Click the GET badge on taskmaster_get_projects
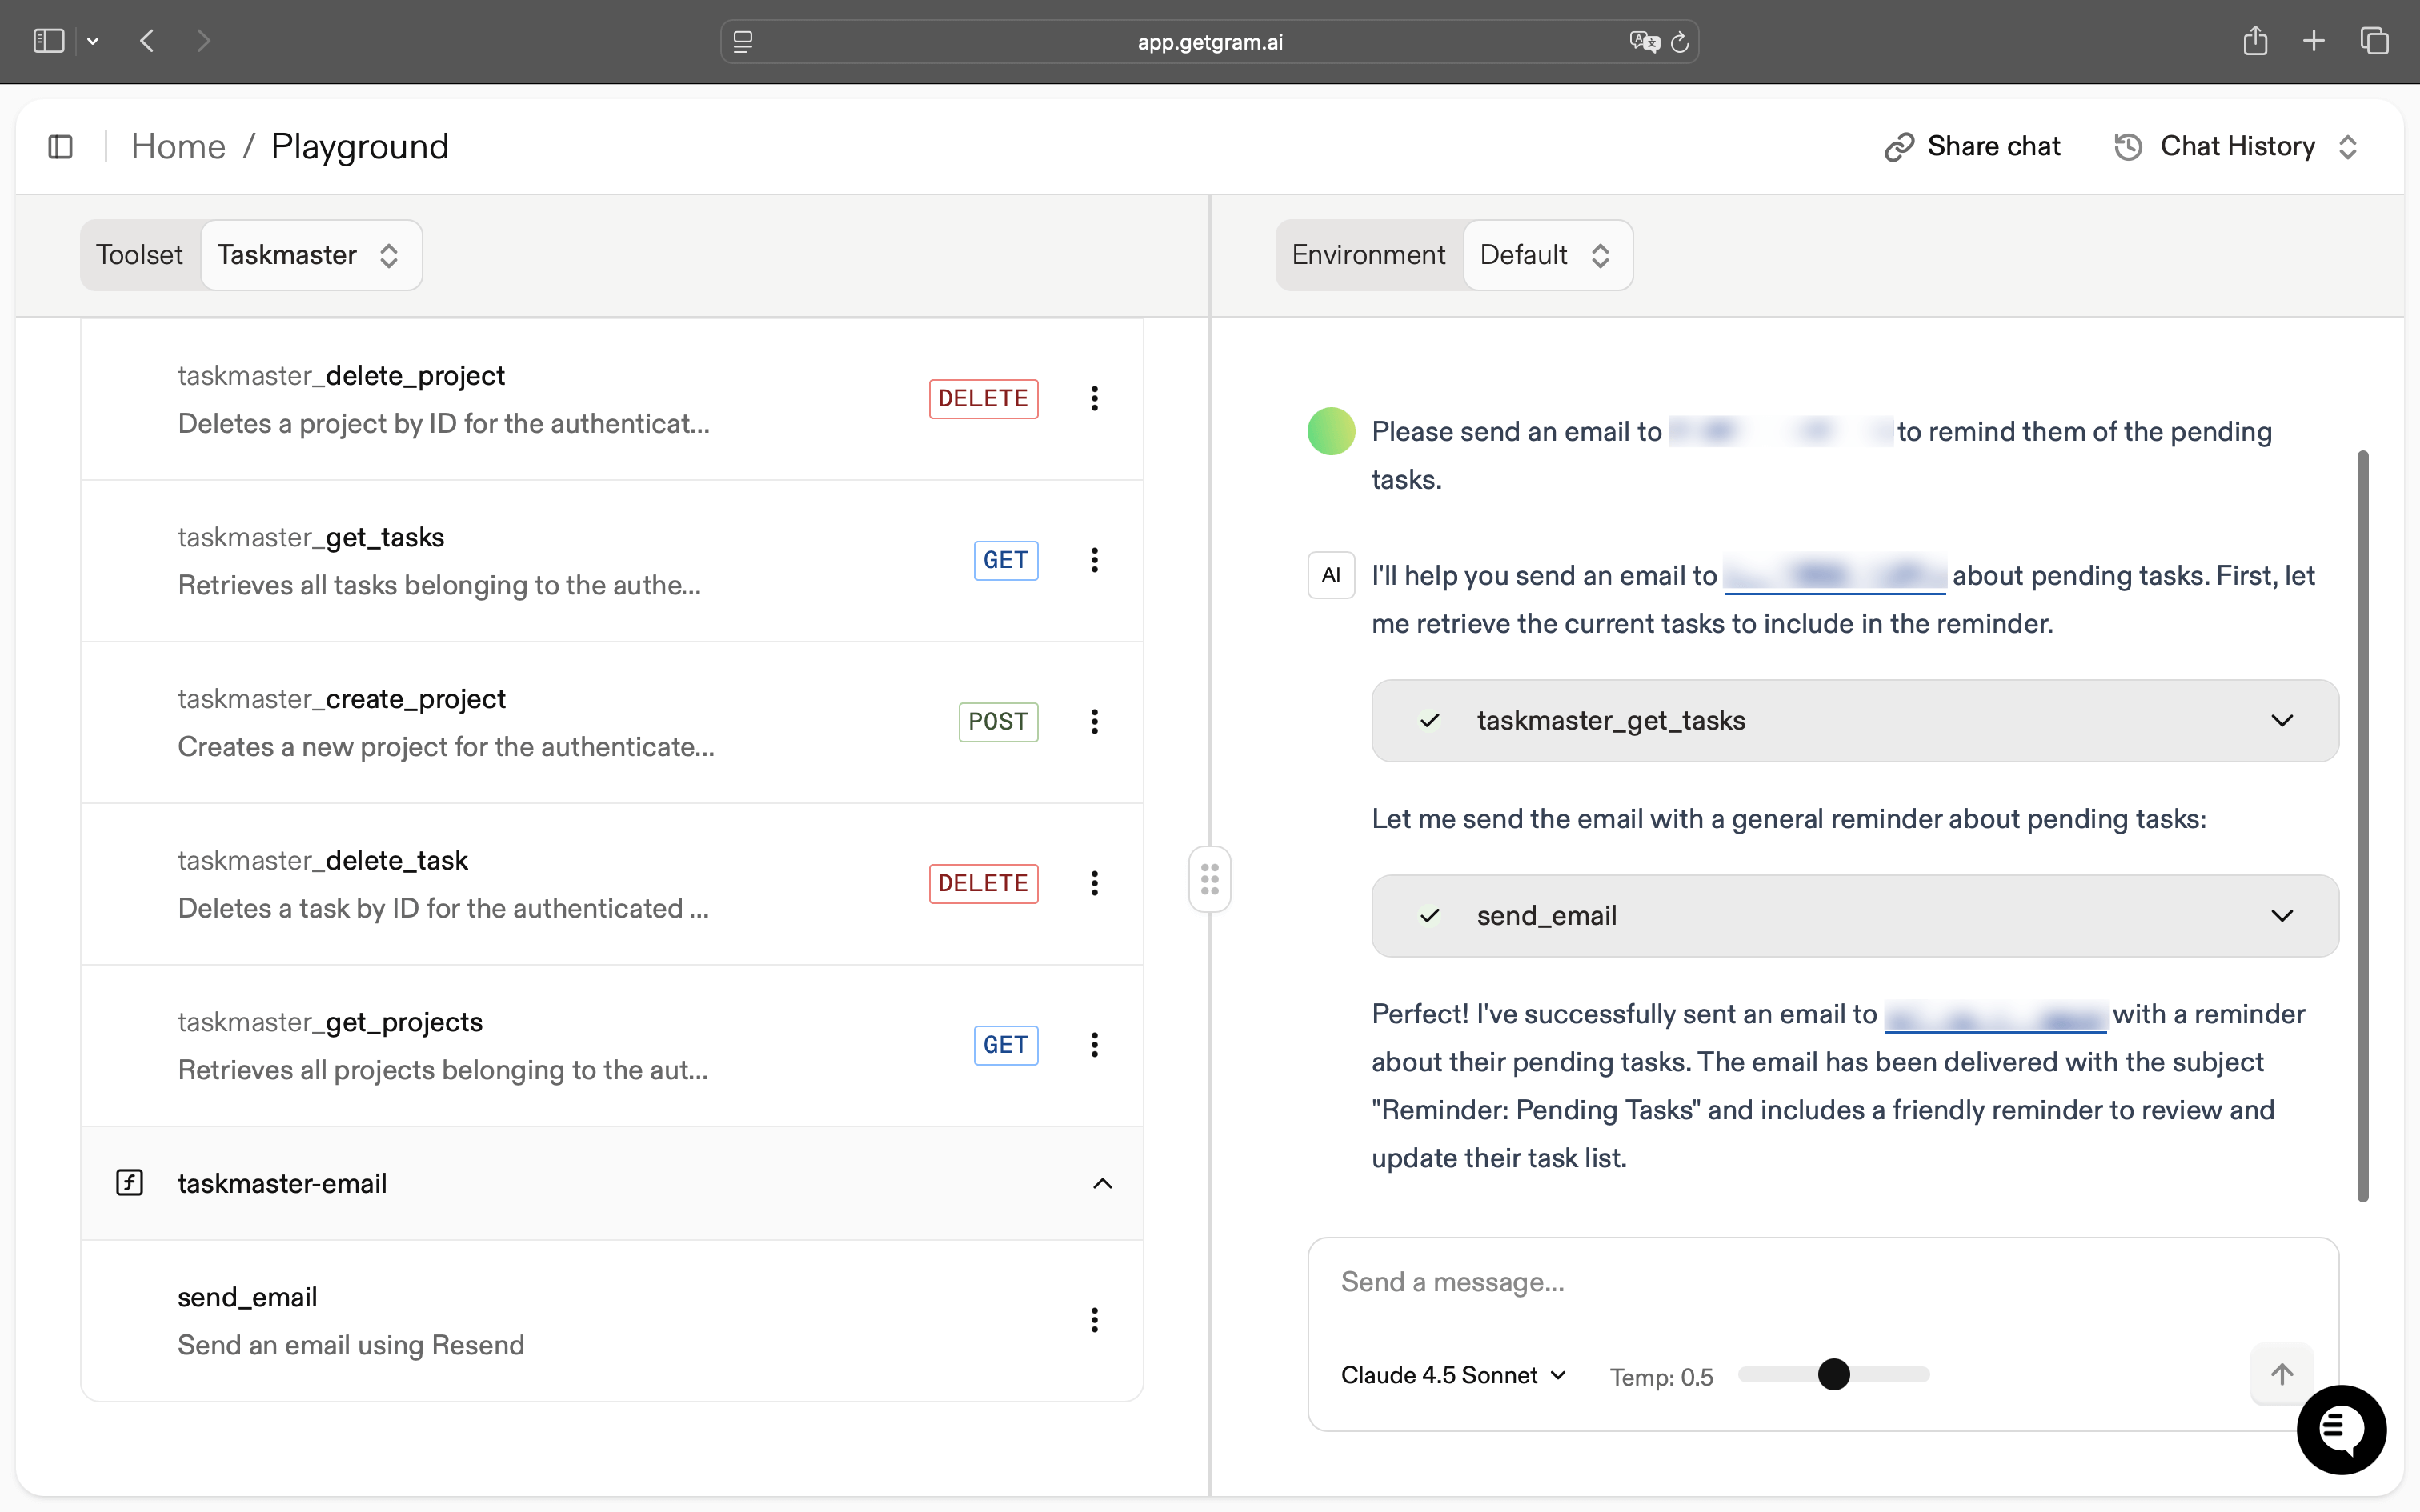The image size is (2420, 1512). (1006, 1045)
